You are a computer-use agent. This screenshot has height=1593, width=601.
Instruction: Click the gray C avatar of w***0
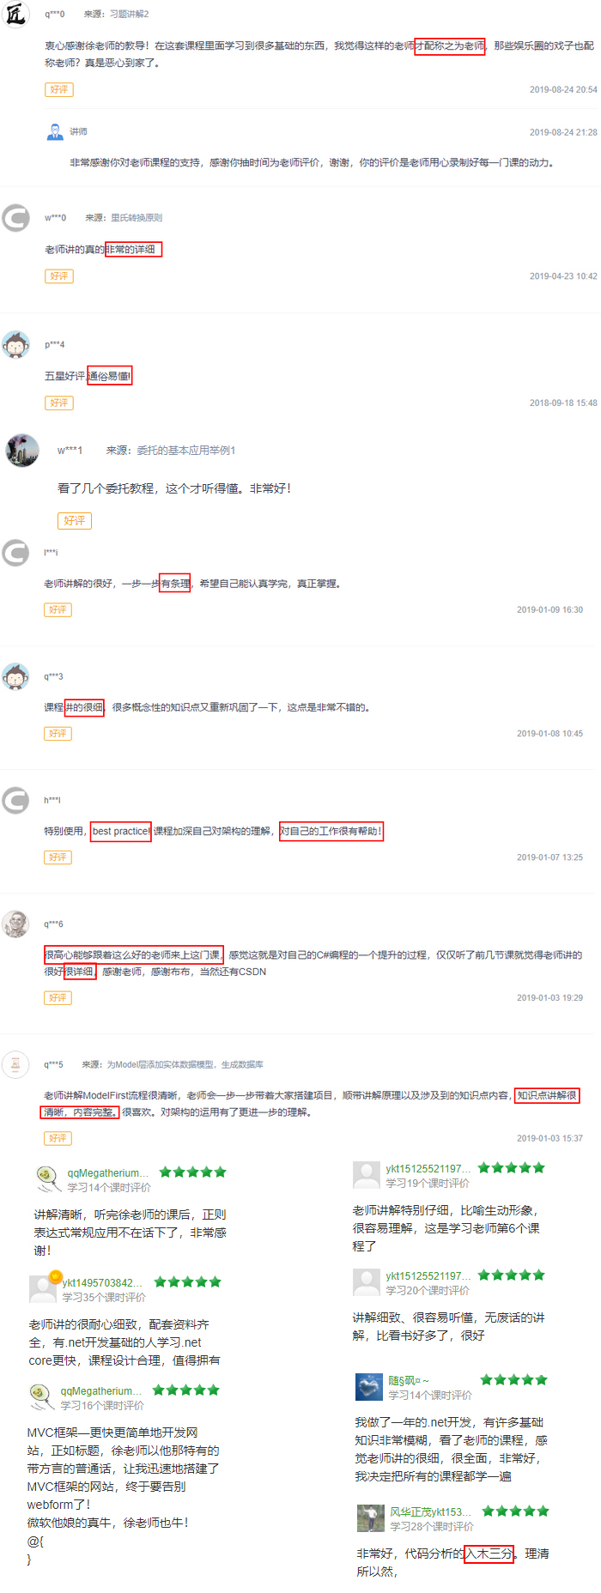point(15,218)
